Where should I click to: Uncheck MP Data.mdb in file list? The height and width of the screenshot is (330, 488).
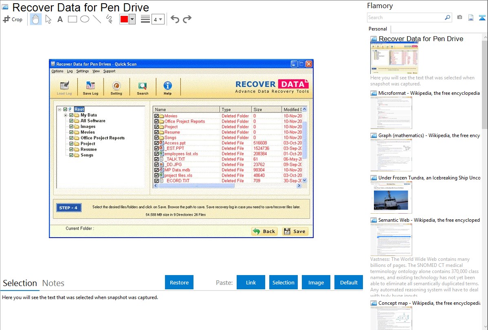(x=156, y=170)
